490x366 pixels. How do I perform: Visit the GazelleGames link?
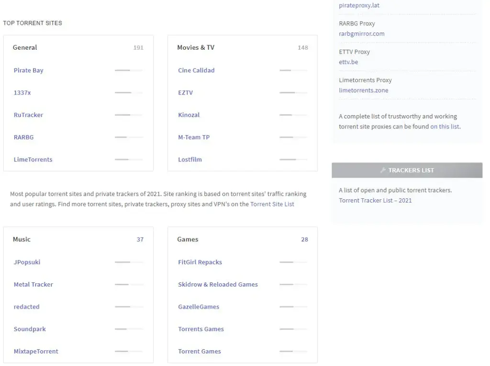tap(199, 307)
